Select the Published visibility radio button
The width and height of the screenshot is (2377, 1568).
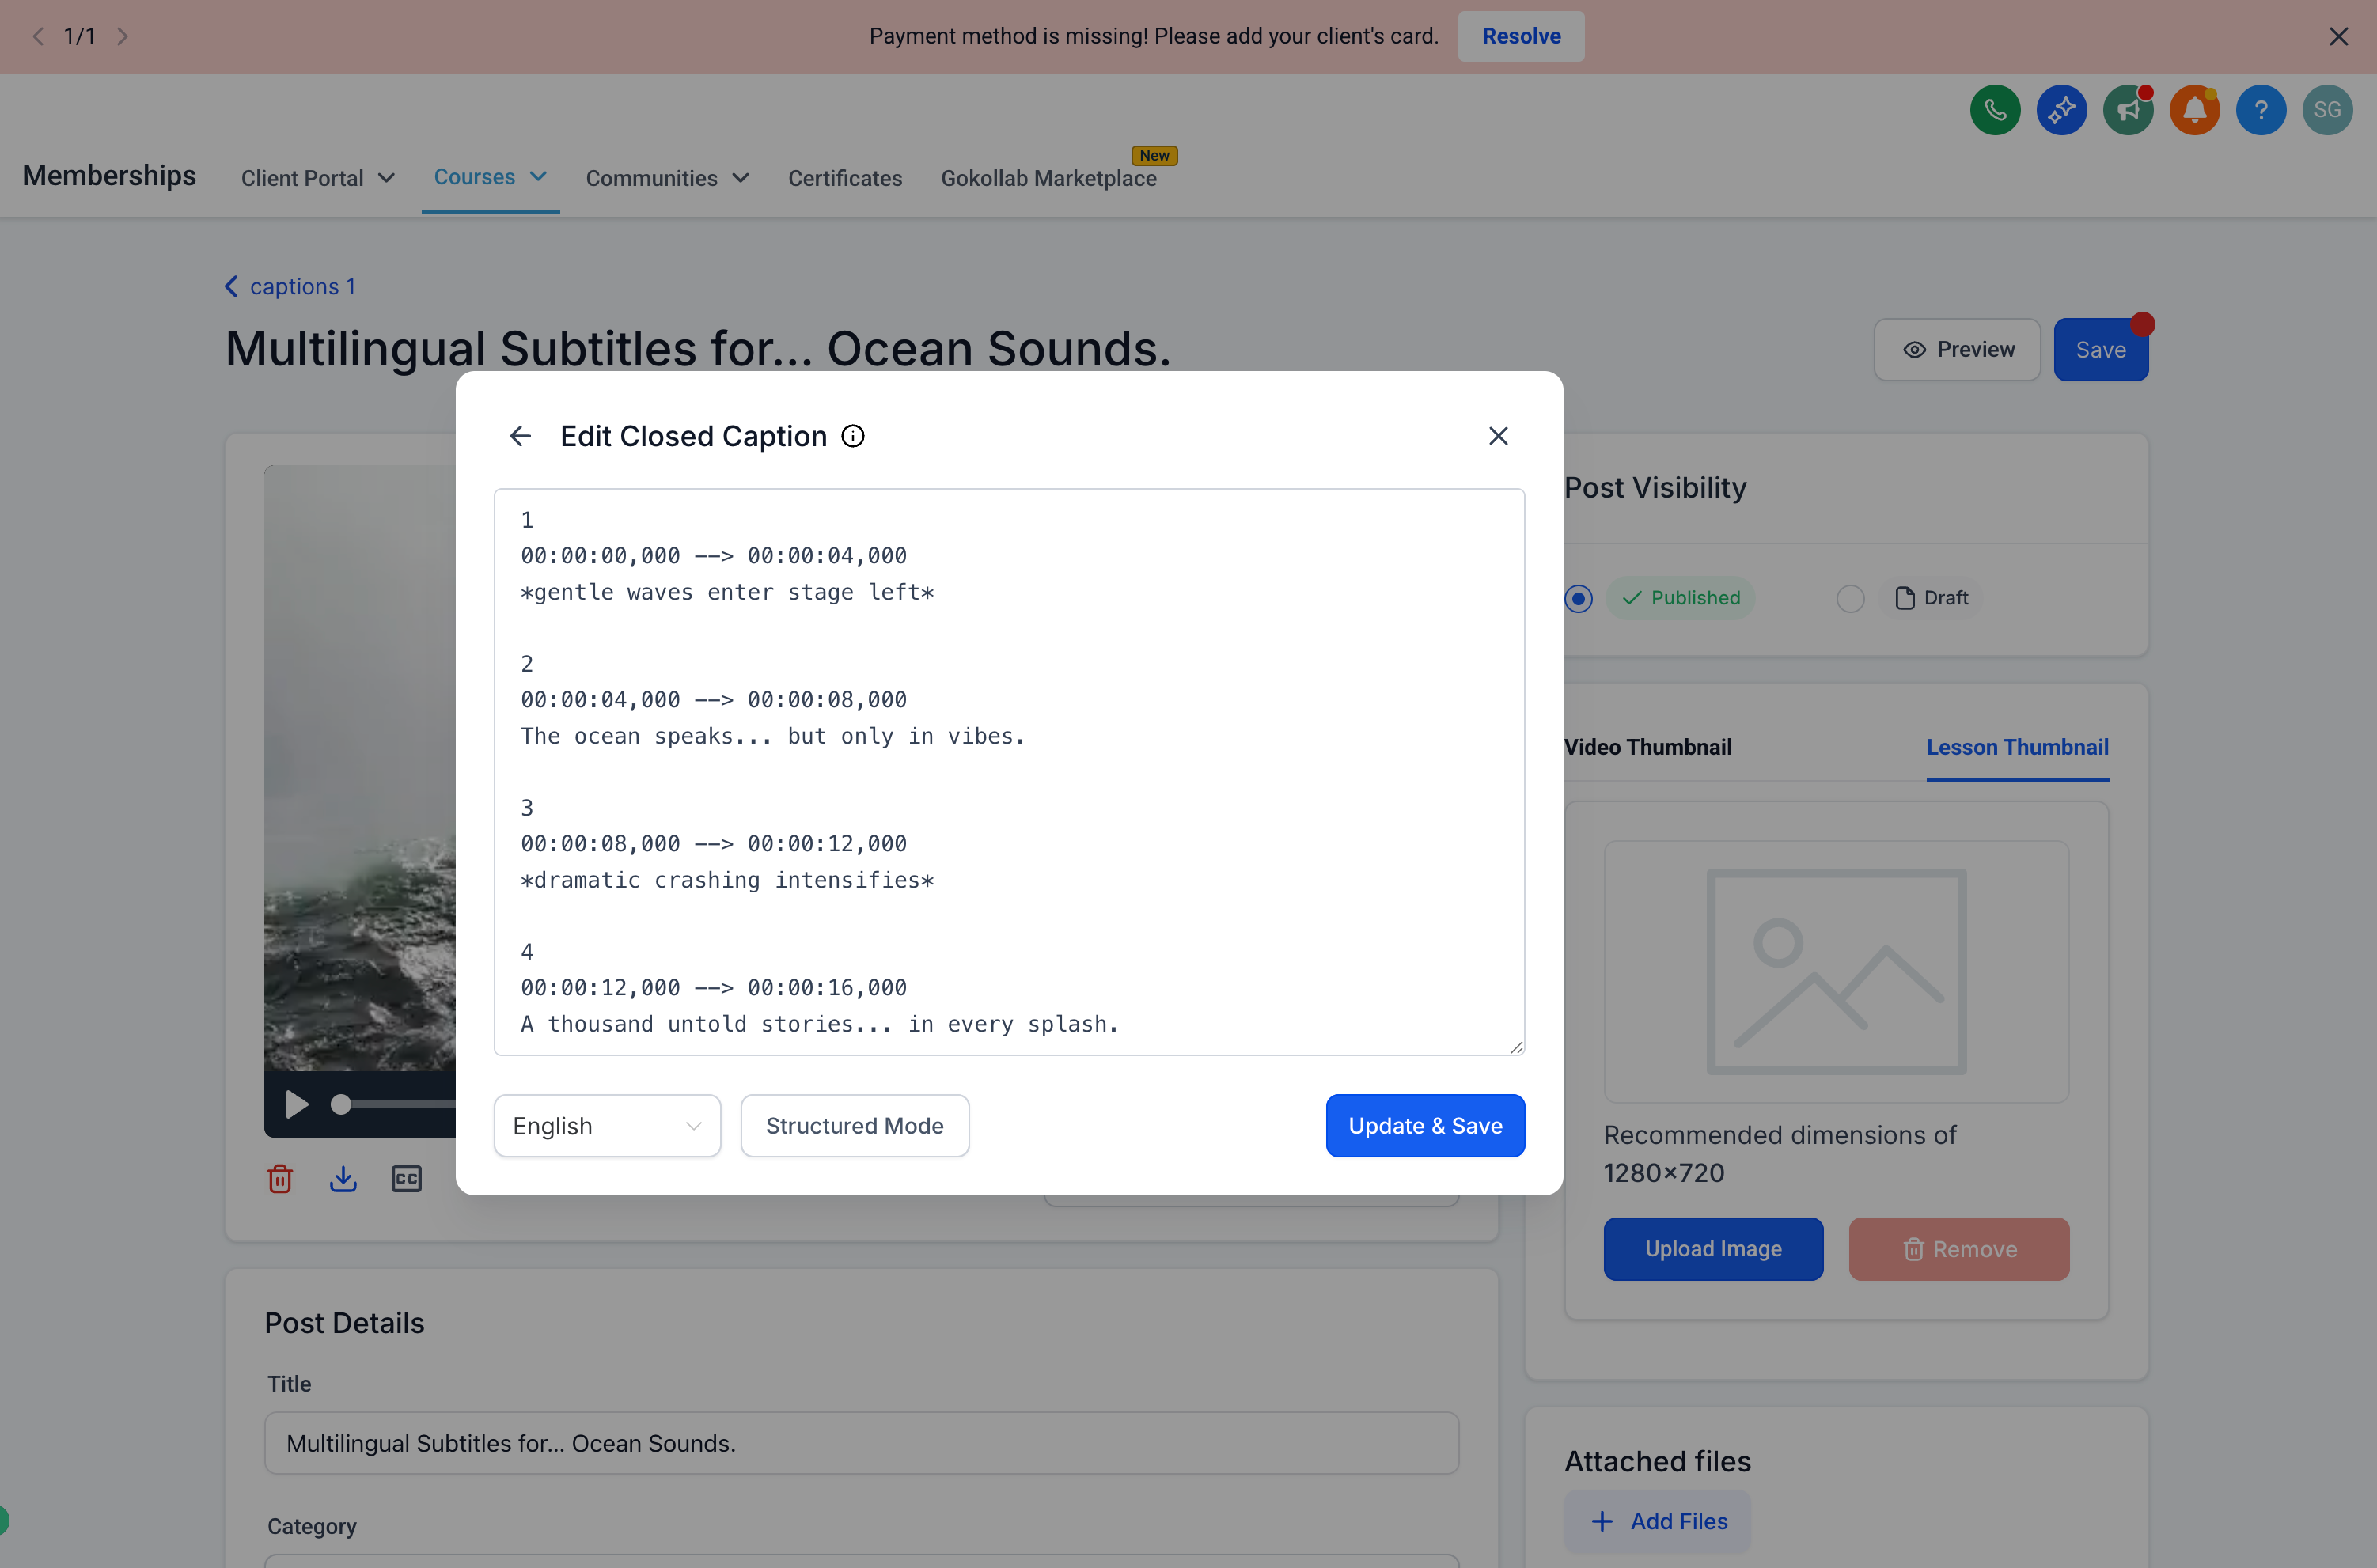point(1578,598)
